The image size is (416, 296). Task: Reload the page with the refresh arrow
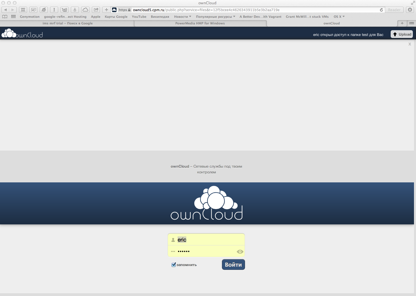[x=381, y=10]
